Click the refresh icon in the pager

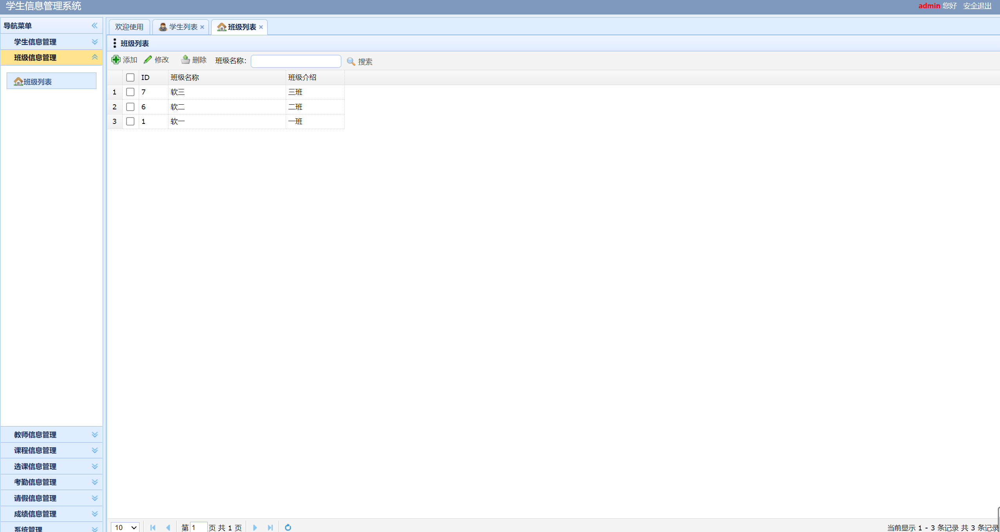point(288,527)
